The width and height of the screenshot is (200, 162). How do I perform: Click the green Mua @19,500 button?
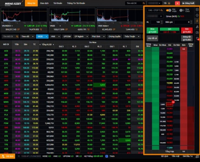pyautogui.click(x=152, y=30)
